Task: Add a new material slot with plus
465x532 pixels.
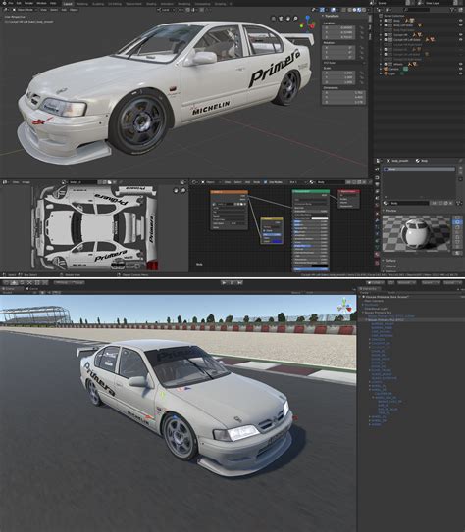Action: point(460,169)
